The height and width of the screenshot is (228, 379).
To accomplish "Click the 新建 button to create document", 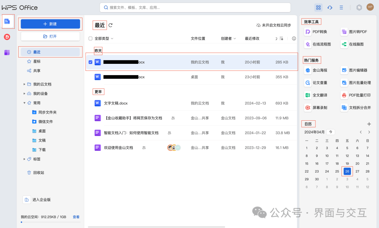I will pyautogui.click(x=50, y=24).
